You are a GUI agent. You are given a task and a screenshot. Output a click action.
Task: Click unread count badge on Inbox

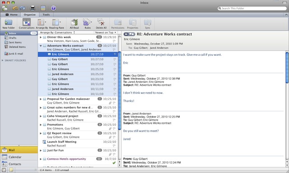tap(33, 33)
